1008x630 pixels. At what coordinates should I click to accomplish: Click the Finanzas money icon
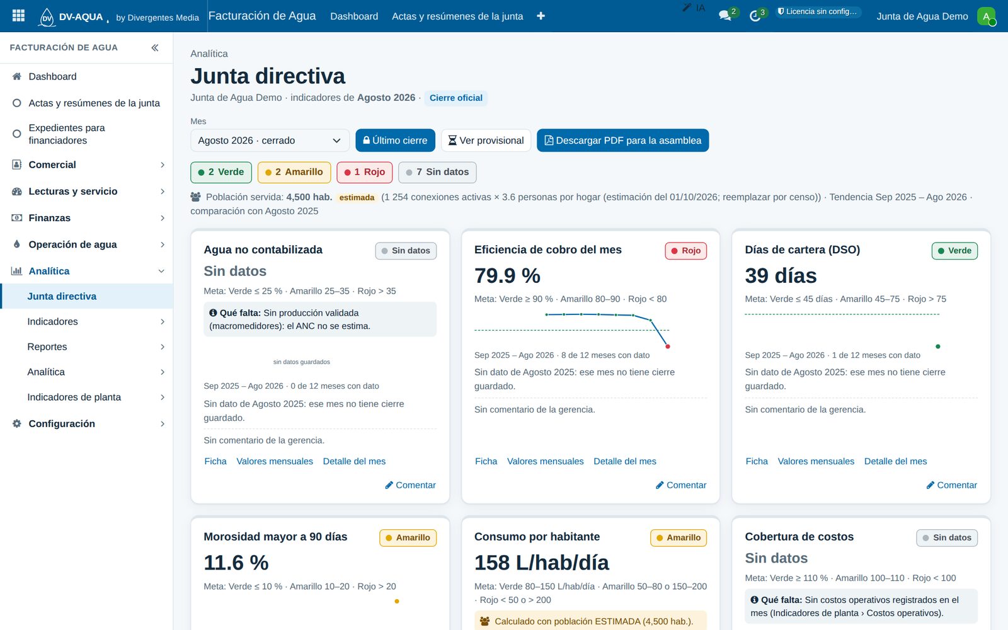point(17,218)
